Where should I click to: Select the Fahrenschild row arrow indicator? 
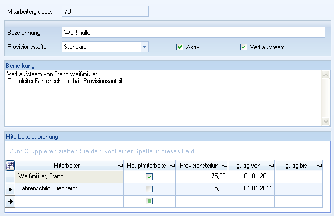tap(10, 189)
